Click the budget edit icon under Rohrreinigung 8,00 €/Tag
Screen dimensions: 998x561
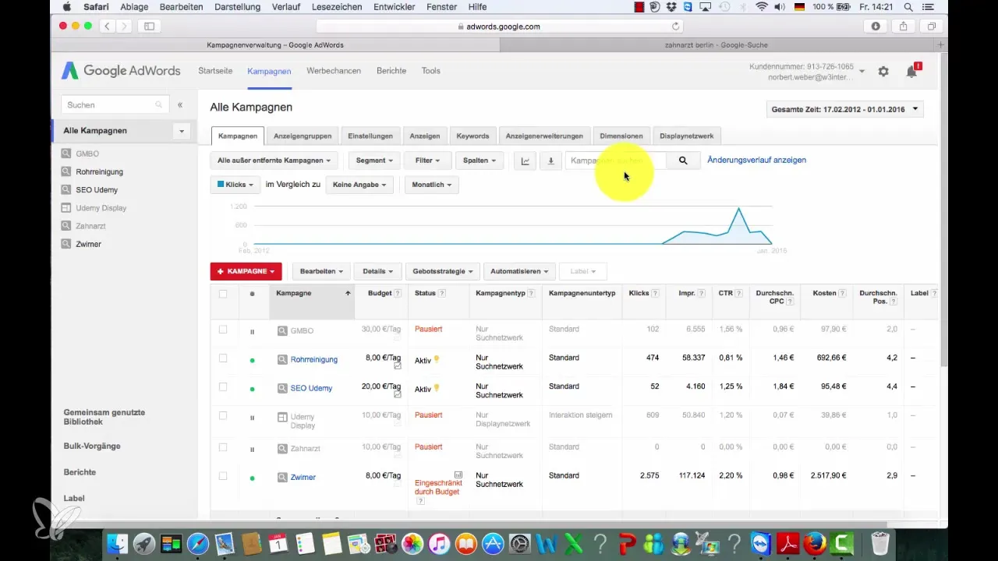398,366
